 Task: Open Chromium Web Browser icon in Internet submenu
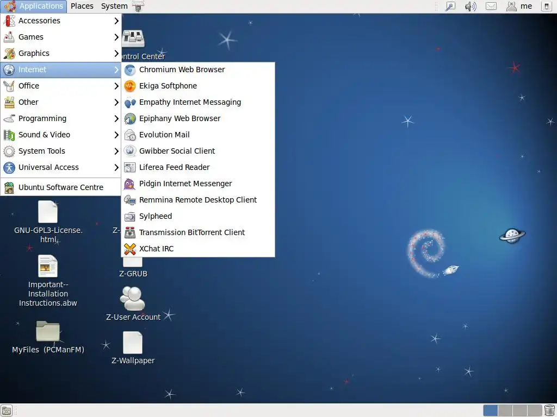click(130, 70)
